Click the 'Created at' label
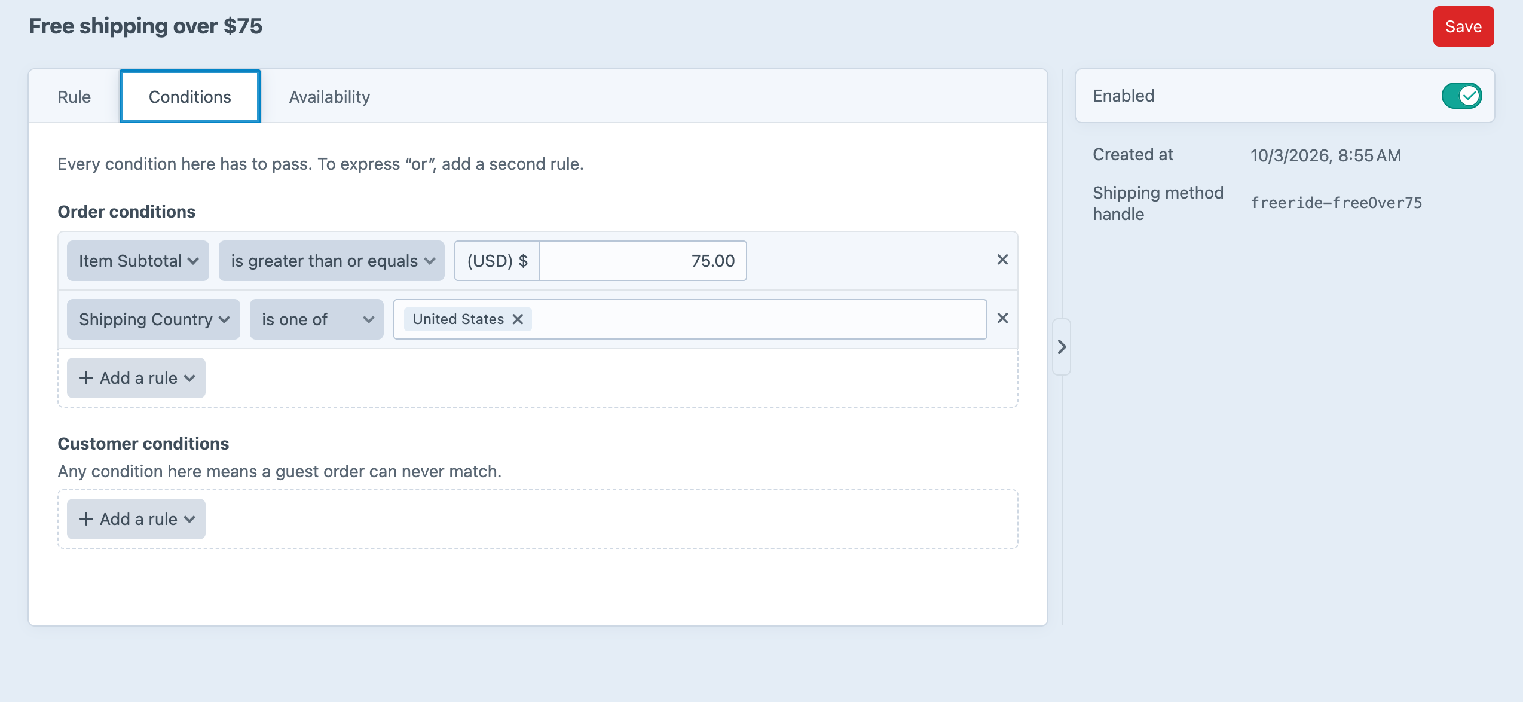Image resolution: width=1523 pixels, height=702 pixels. coord(1133,154)
